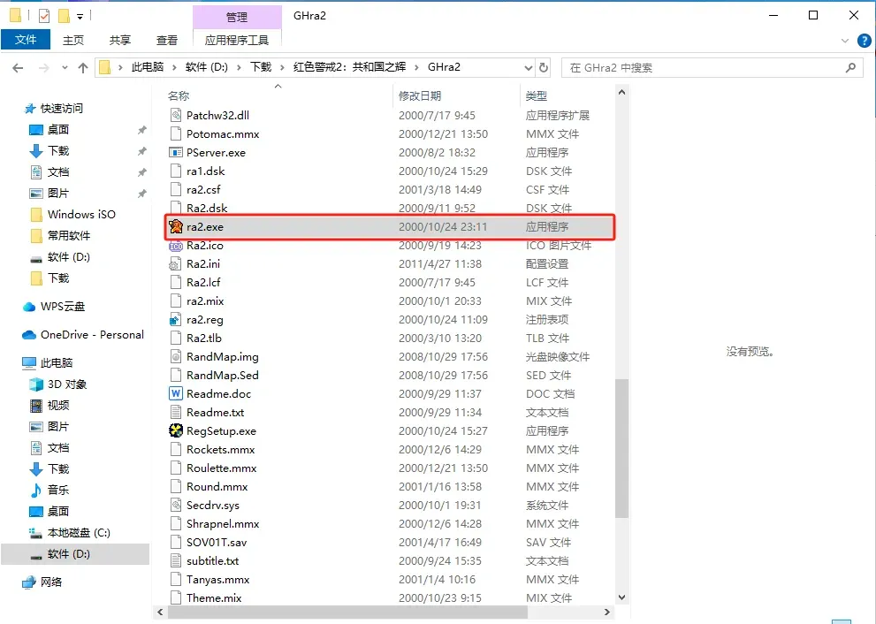Open OneDrive - Personal in the sidebar

click(83, 335)
